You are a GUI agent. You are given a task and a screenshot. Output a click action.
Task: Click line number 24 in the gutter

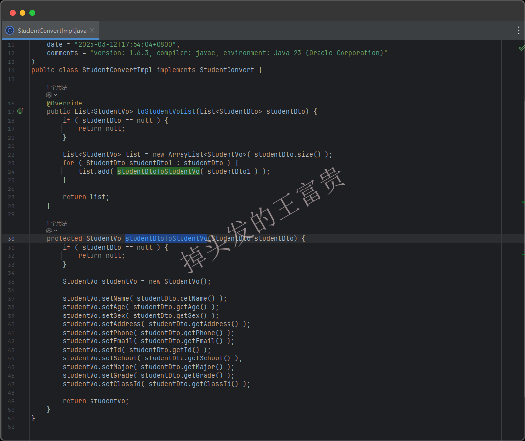pos(11,172)
